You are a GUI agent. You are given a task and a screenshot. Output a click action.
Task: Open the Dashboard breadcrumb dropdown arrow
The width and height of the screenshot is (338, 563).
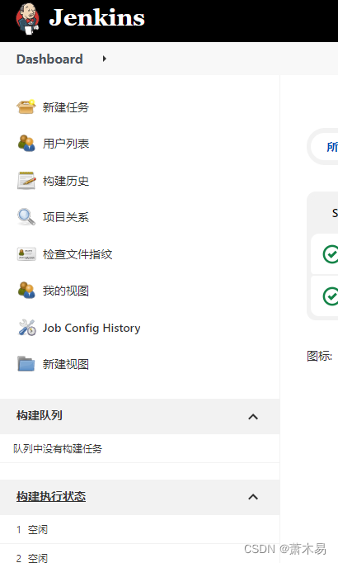pos(105,59)
